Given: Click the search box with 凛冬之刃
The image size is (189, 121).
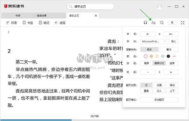Looking at the screenshot, I should pos(90,7).
